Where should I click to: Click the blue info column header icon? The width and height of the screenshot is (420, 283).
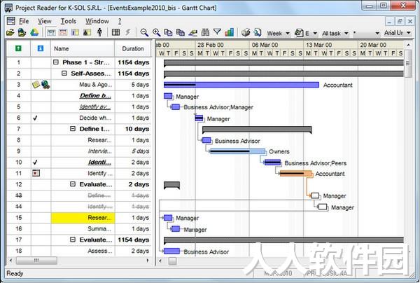(41, 48)
